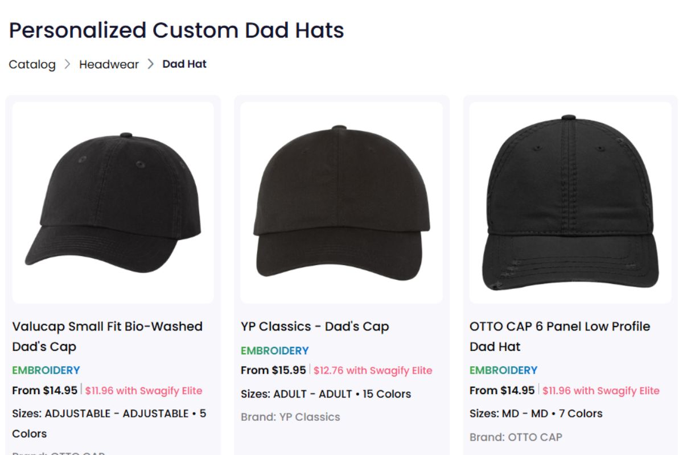Click the Brand: OTTO CAP text

516,437
